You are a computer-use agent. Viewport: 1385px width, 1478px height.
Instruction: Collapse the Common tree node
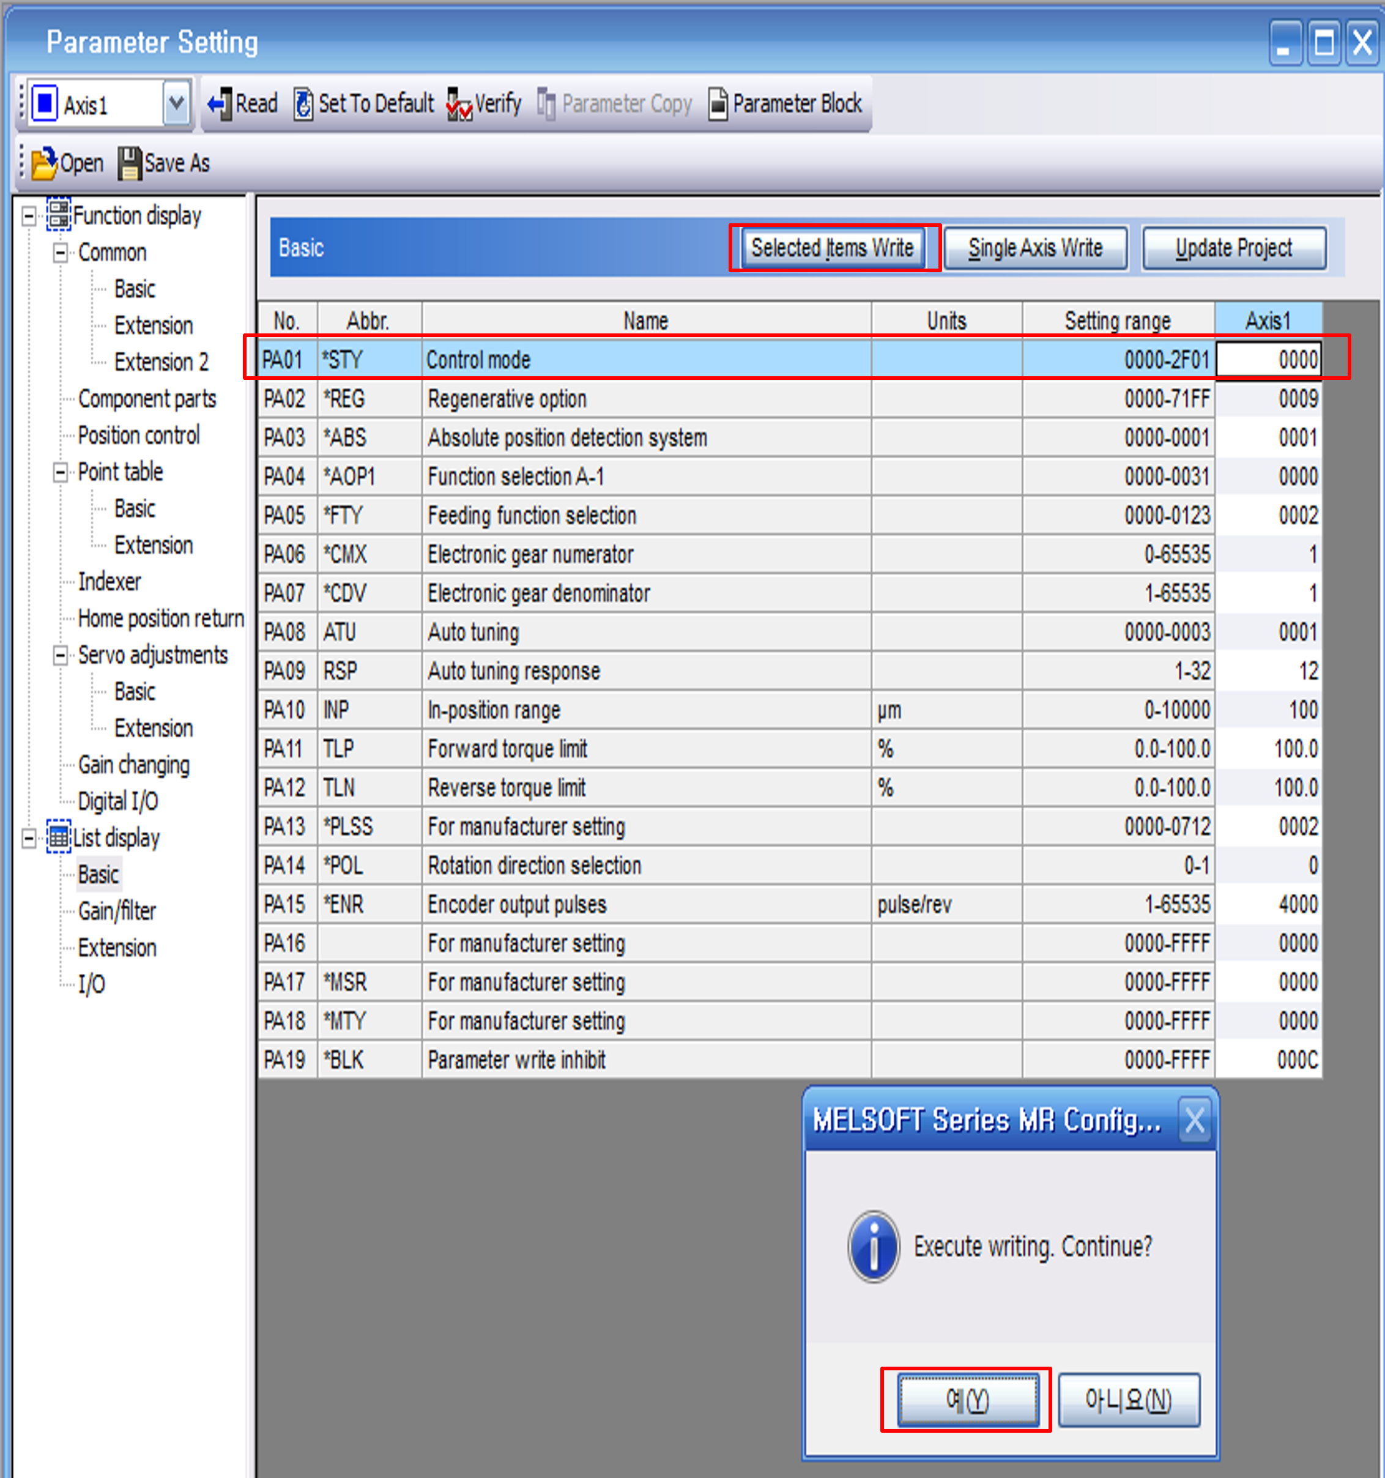point(60,253)
